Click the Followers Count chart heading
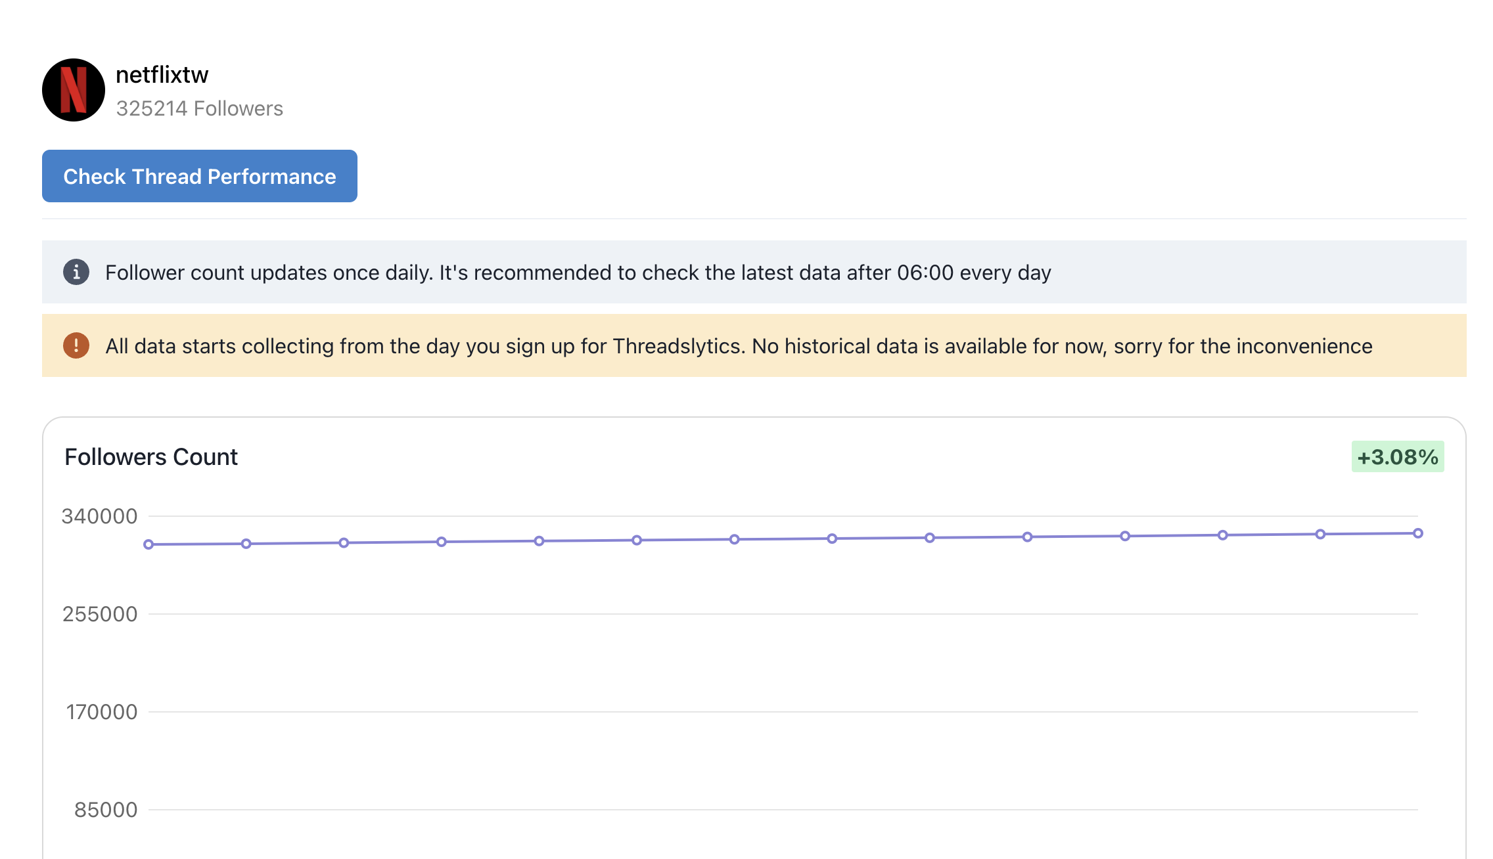The image size is (1493, 859). click(151, 456)
